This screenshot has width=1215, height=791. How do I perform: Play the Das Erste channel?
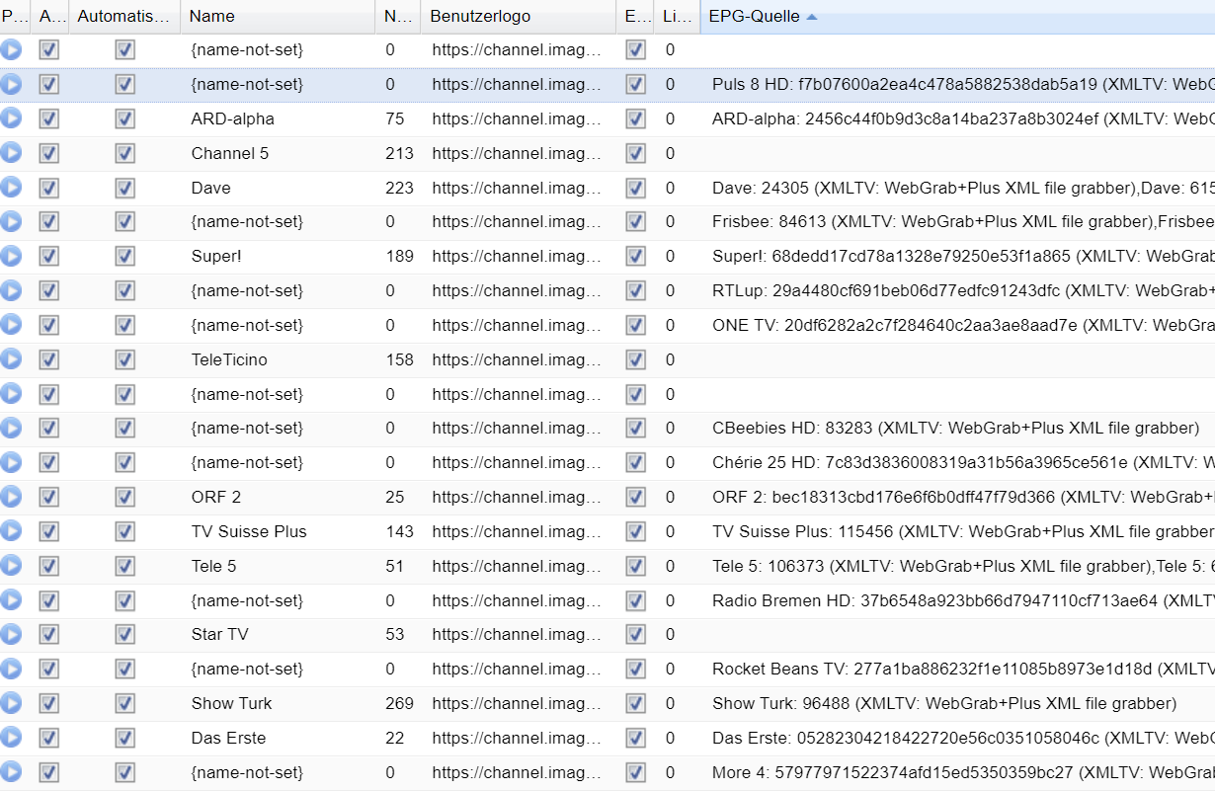(11, 738)
